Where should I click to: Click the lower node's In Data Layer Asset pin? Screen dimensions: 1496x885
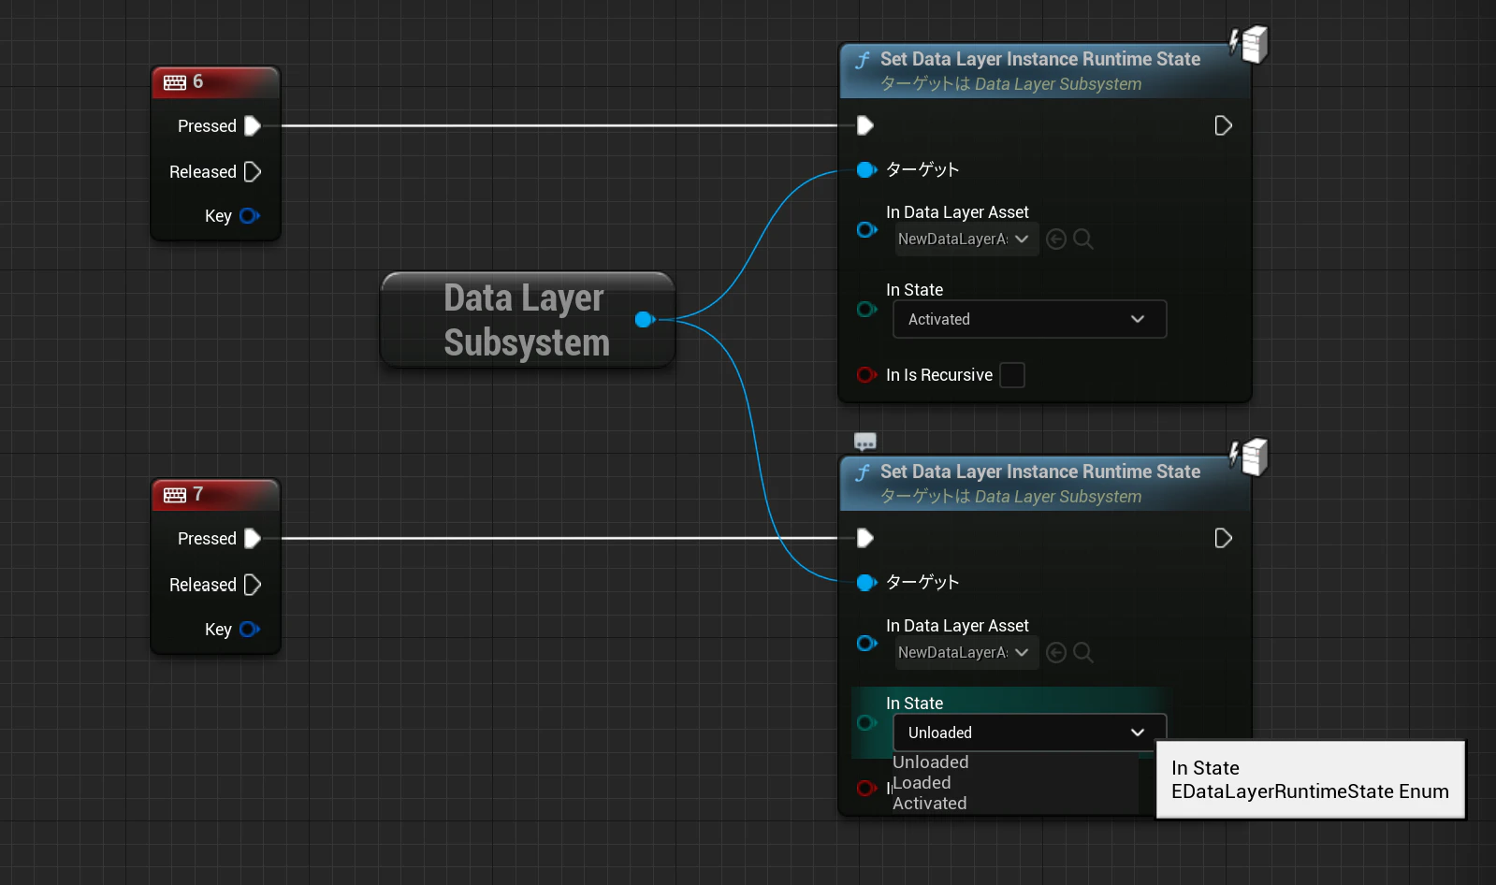coord(867,643)
